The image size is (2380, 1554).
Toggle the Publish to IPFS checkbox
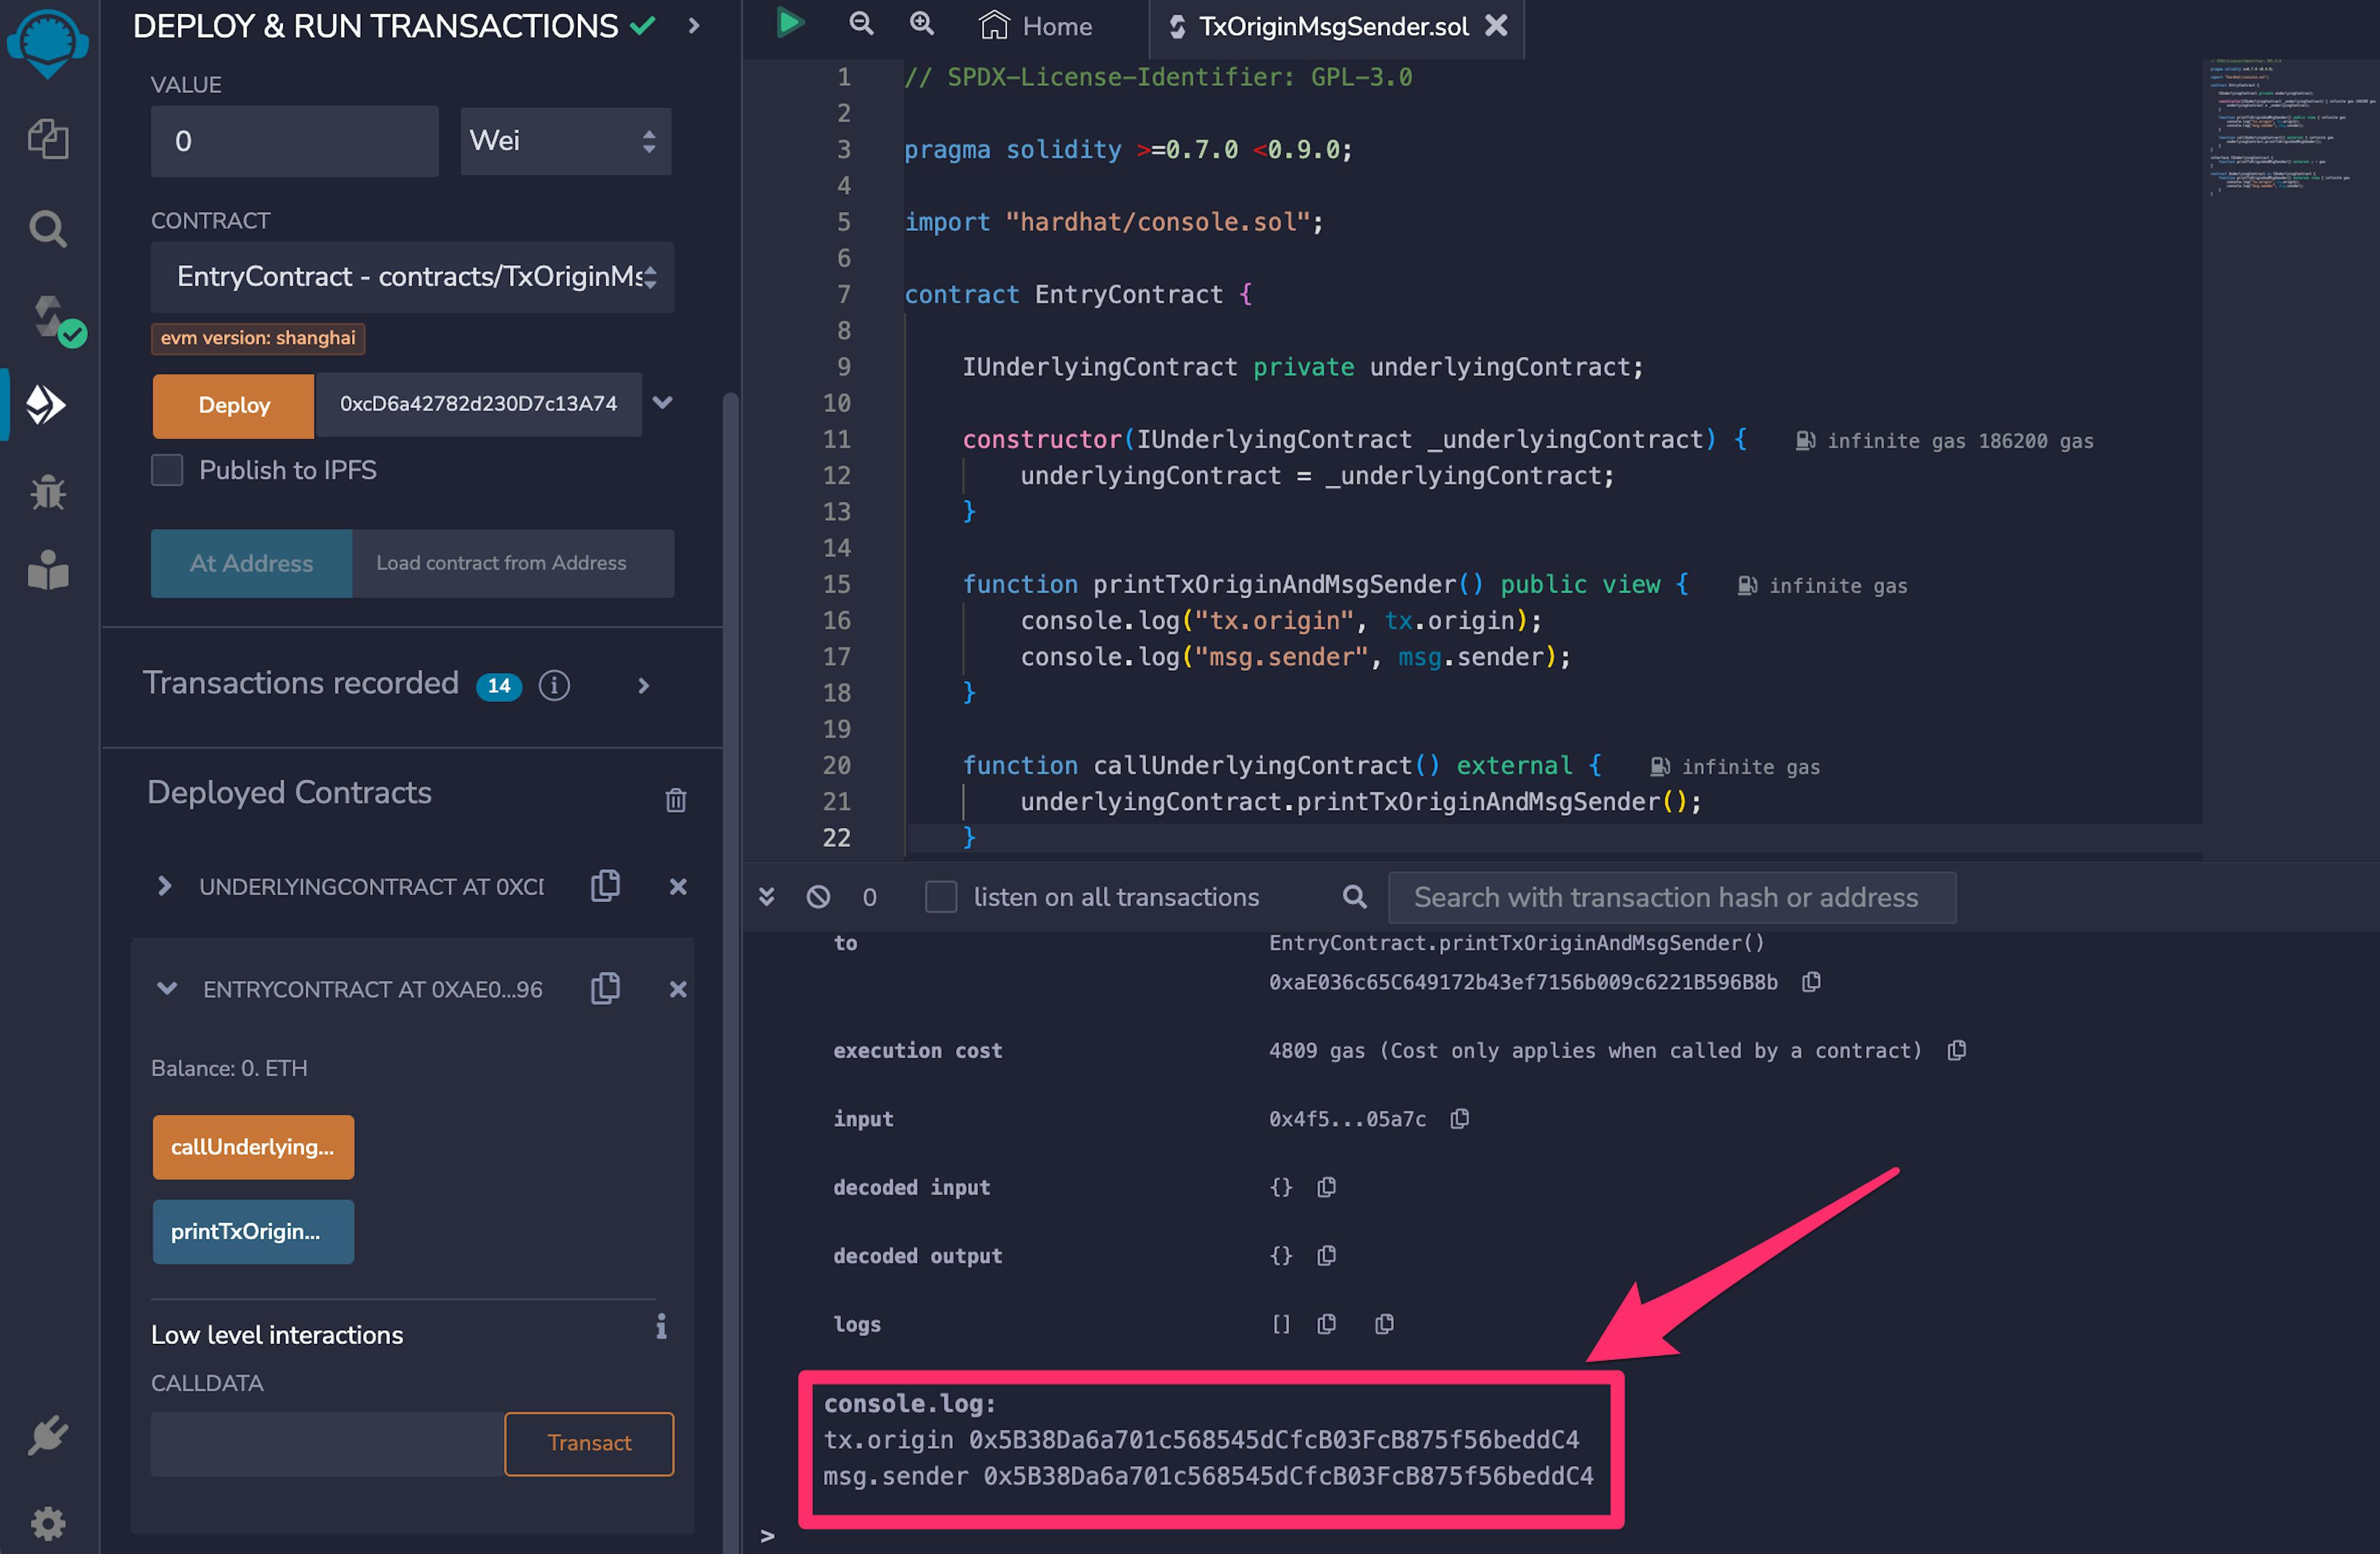[167, 470]
